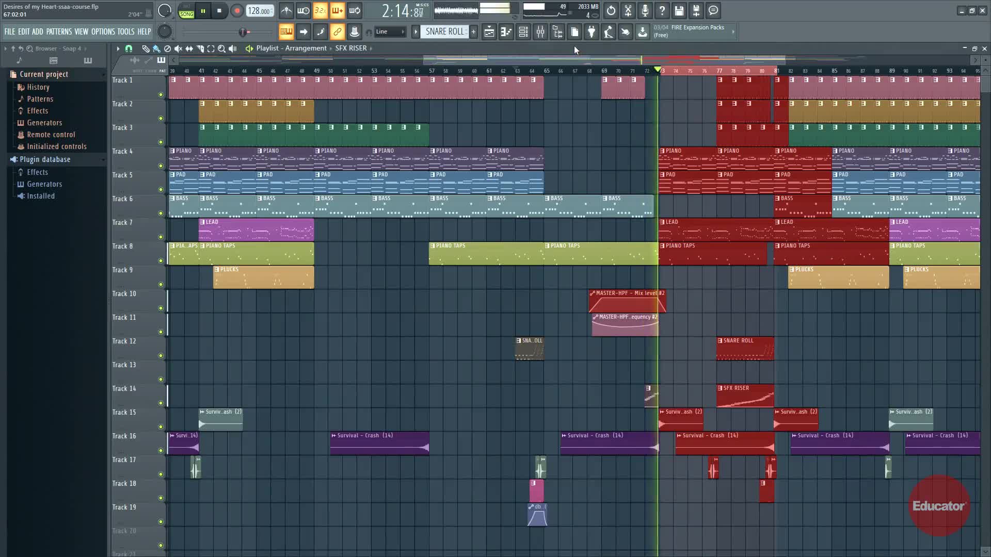Open the Installed plugins entry
The width and height of the screenshot is (991, 557).
[x=40, y=196]
